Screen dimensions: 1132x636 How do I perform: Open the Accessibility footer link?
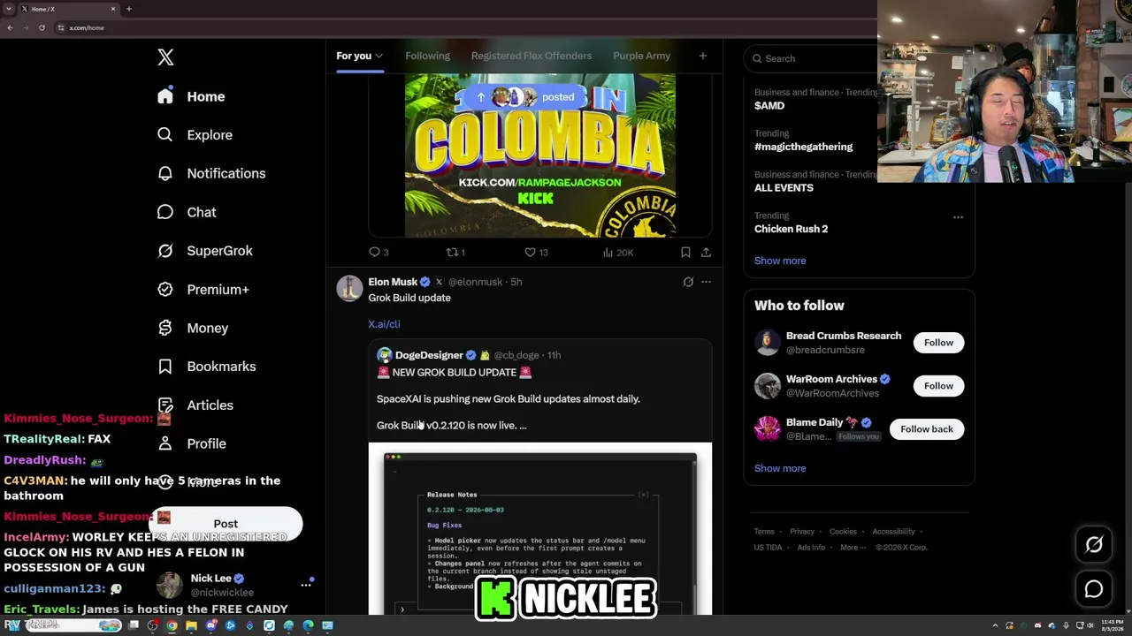[x=893, y=532]
